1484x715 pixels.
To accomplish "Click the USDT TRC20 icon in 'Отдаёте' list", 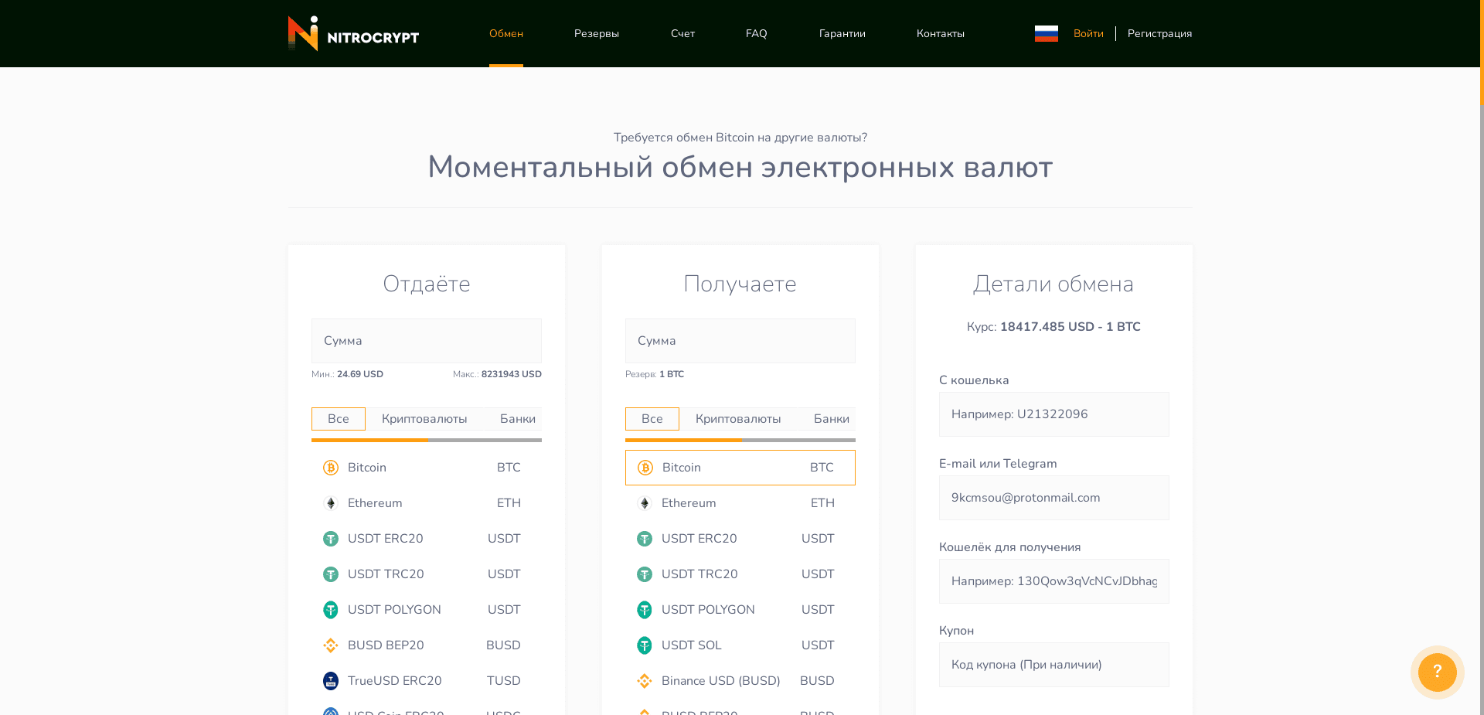I will pos(331,574).
